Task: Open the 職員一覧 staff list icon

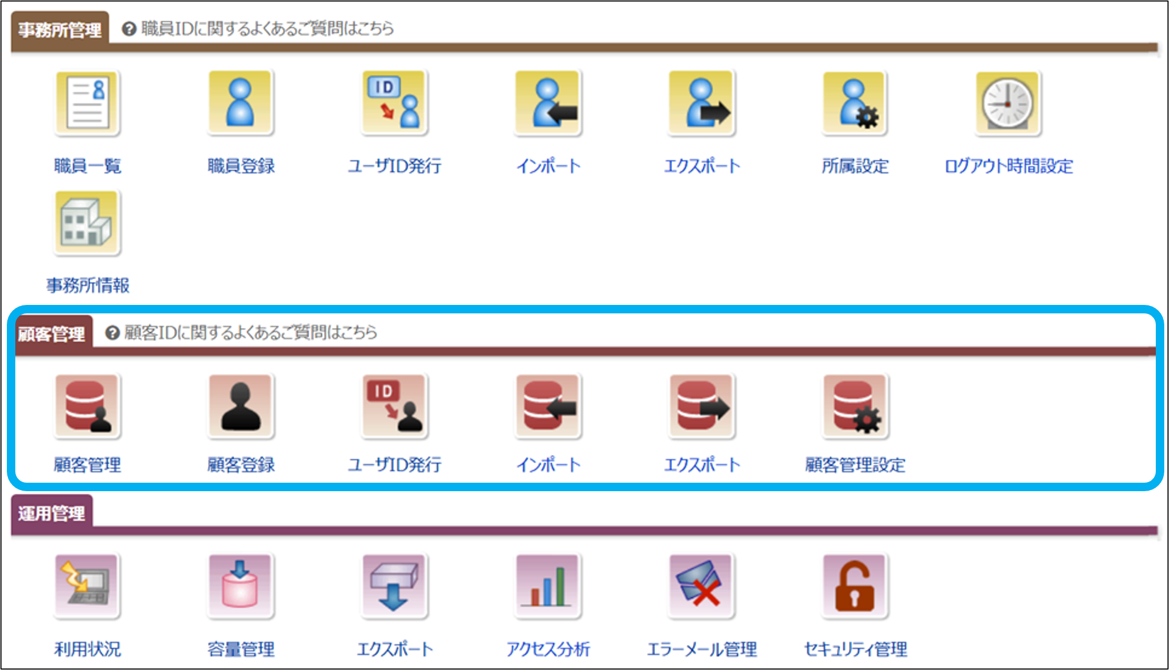Action: point(88,103)
